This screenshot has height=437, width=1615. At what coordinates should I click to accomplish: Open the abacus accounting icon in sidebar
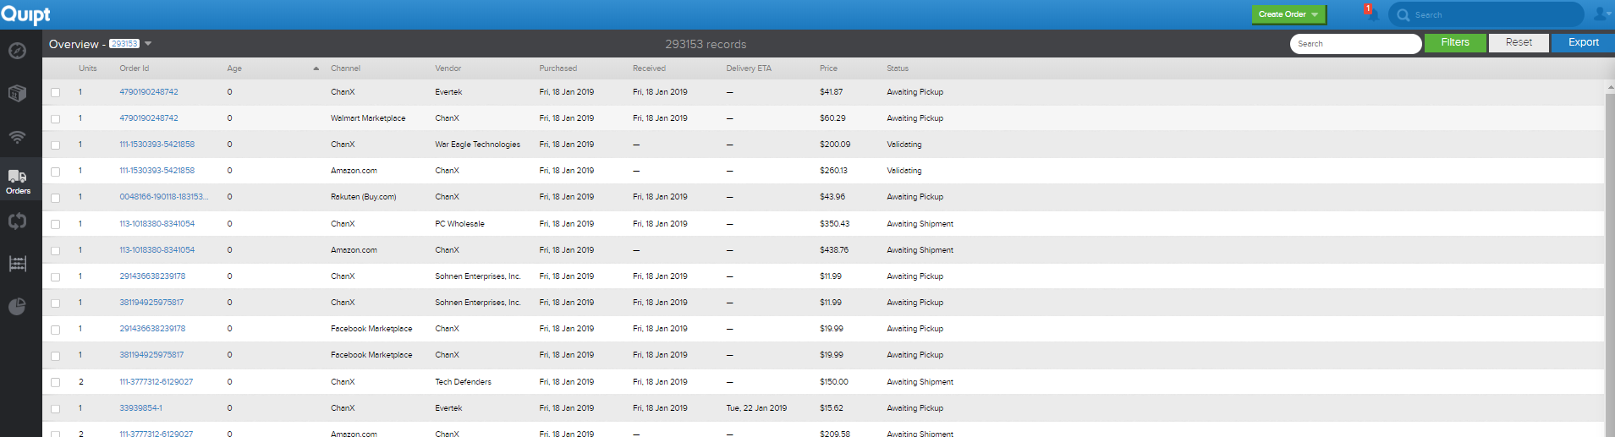tap(17, 264)
